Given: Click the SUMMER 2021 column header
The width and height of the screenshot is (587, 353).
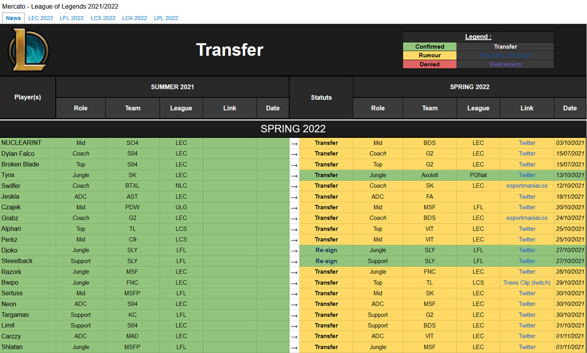Looking at the screenshot, I should click(172, 87).
